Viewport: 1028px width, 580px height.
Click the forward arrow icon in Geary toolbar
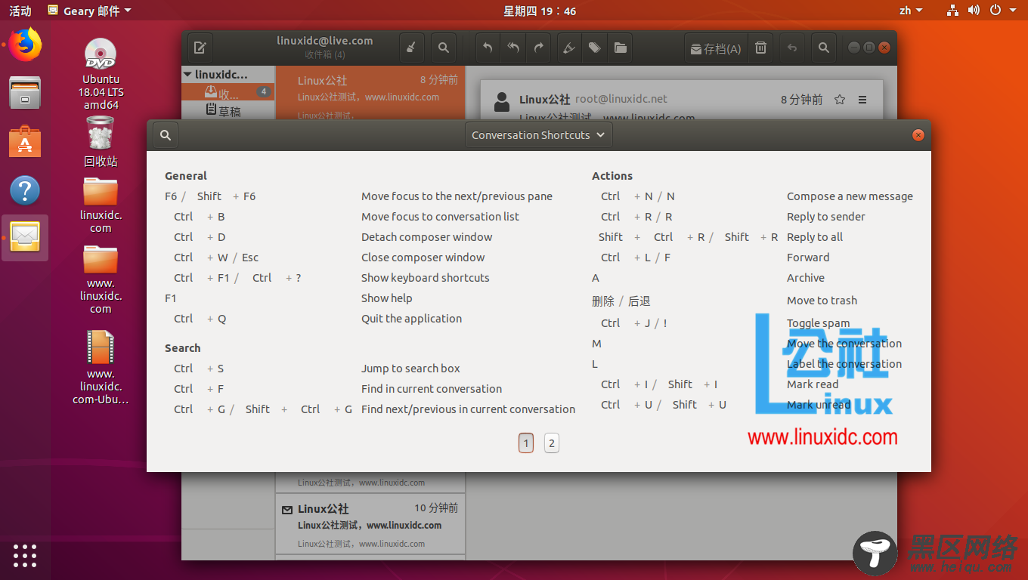click(x=539, y=48)
